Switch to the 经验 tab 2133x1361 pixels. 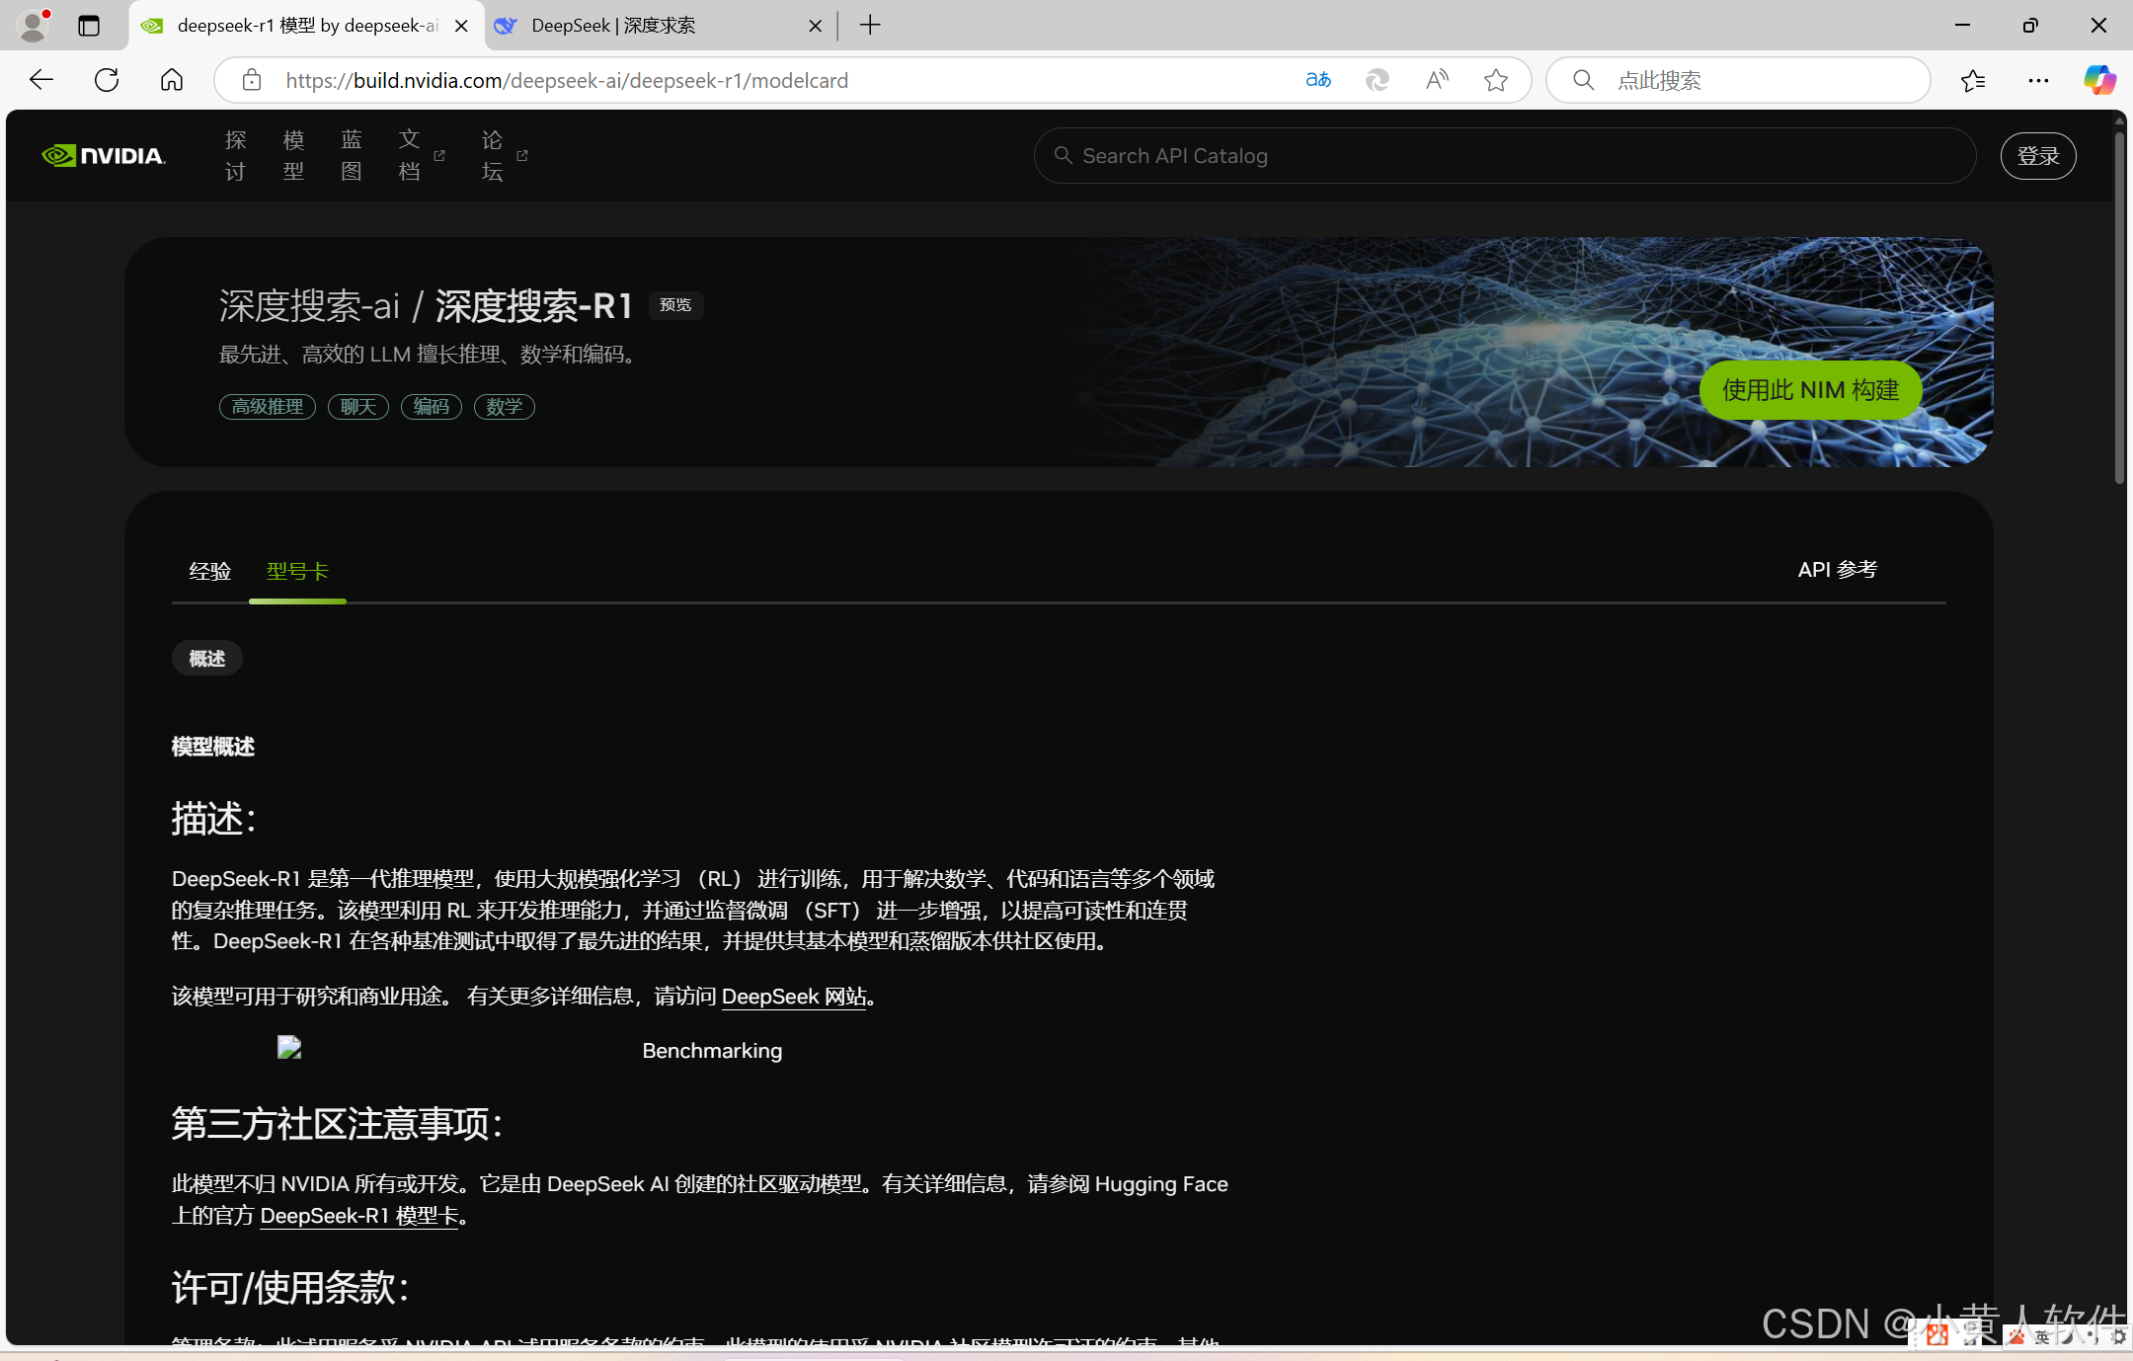coord(209,571)
